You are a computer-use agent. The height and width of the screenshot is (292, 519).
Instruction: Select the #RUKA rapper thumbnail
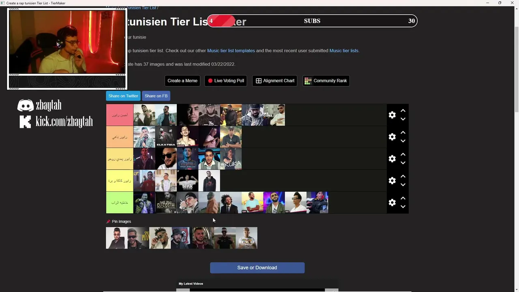tap(231, 159)
